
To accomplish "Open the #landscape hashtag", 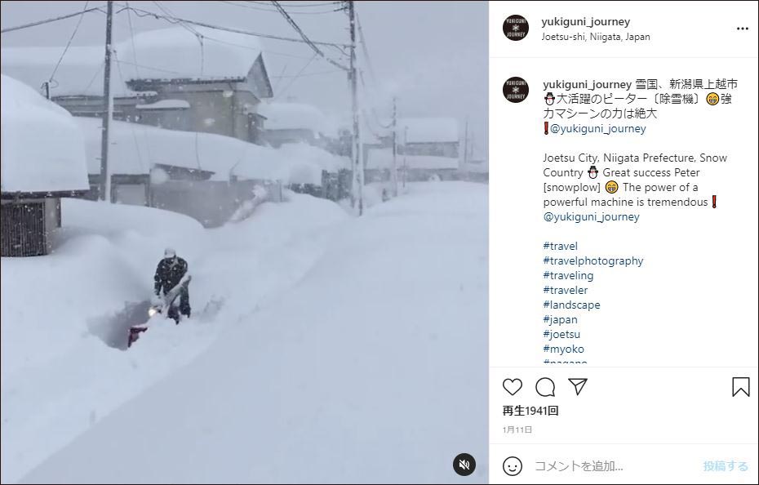I will pyautogui.click(x=571, y=305).
